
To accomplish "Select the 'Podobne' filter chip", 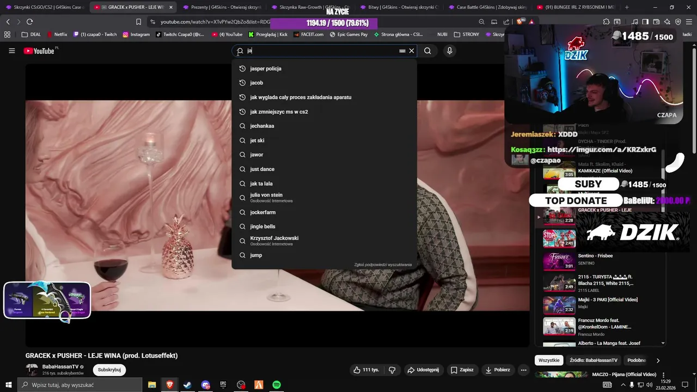I will pos(637,360).
